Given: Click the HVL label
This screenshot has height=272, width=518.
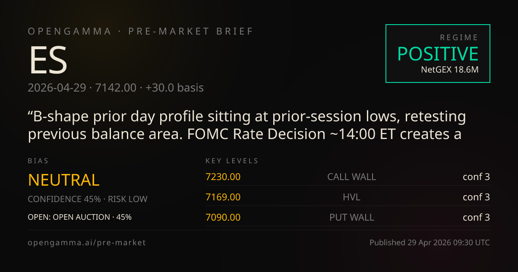Looking at the screenshot, I should click(351, 197).
